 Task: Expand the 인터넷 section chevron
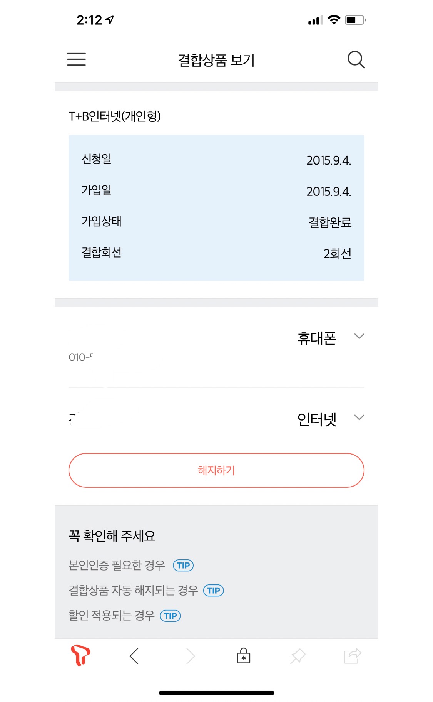pos(359,417)
